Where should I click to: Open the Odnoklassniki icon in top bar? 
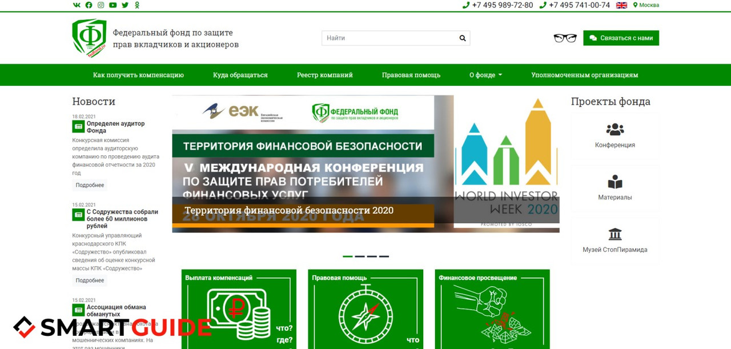[137, 5]
